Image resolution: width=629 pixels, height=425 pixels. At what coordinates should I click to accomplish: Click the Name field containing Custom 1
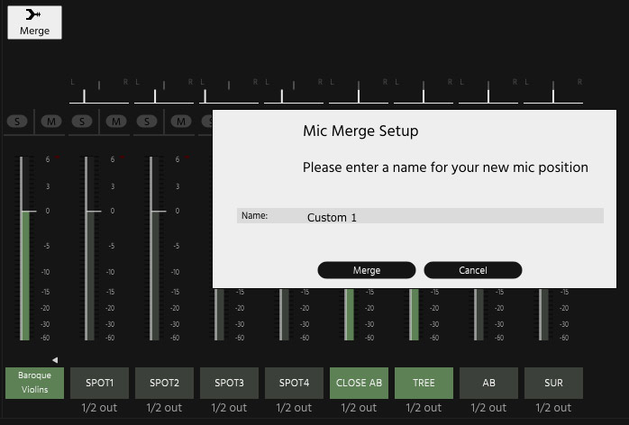tap(420, 216)
